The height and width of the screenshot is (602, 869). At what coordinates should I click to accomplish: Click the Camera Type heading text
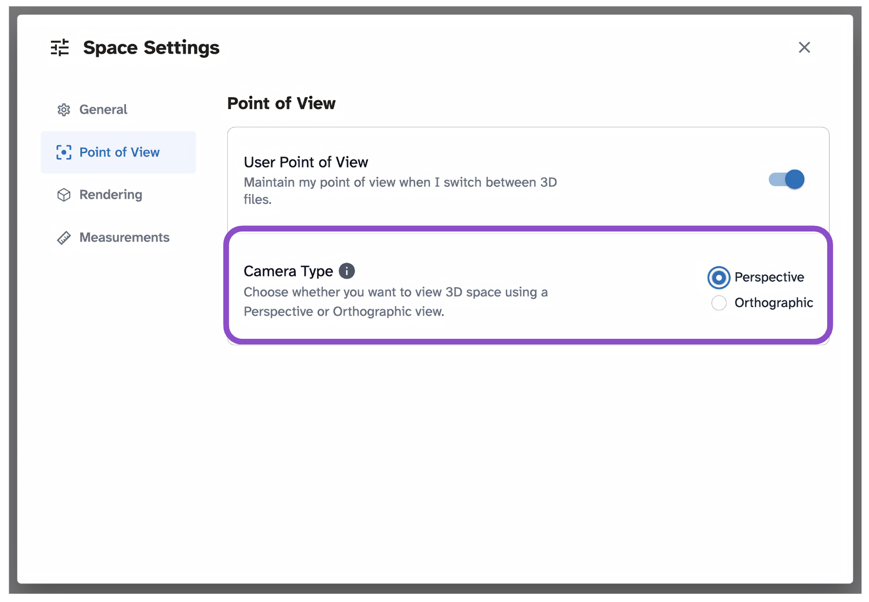(x=288, y=271)
